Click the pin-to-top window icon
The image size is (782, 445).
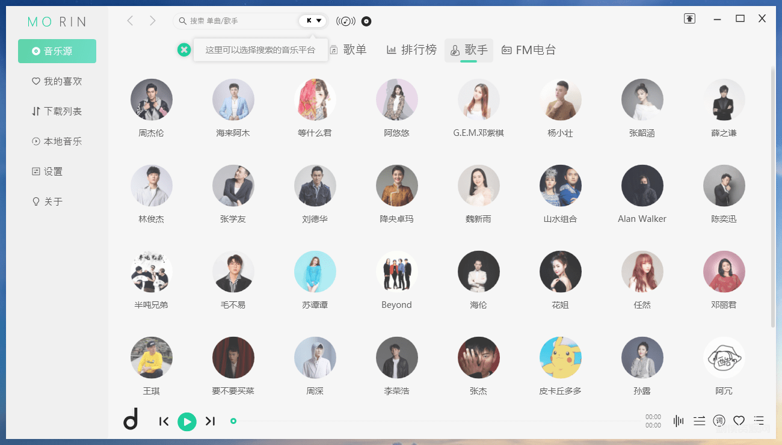pos(689,19)
